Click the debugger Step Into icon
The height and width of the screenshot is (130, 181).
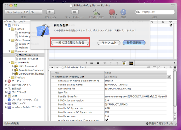coord(111,63)
